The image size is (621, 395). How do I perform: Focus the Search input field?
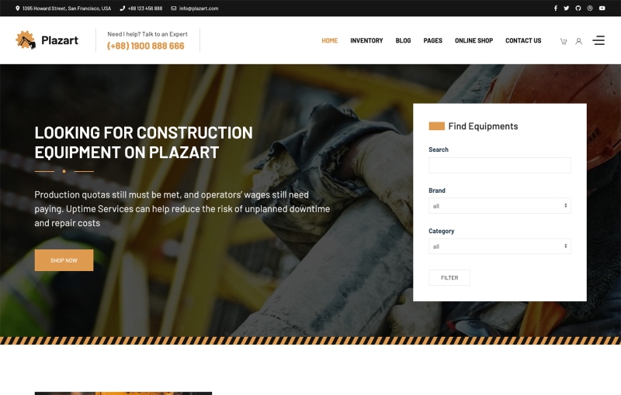pyautogui.click(x=499, y=165)
